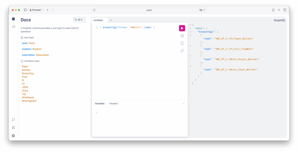Open the WriteTagInput schema type
The height and width of the screenshot is (152, 298).
tap(29, 101)
